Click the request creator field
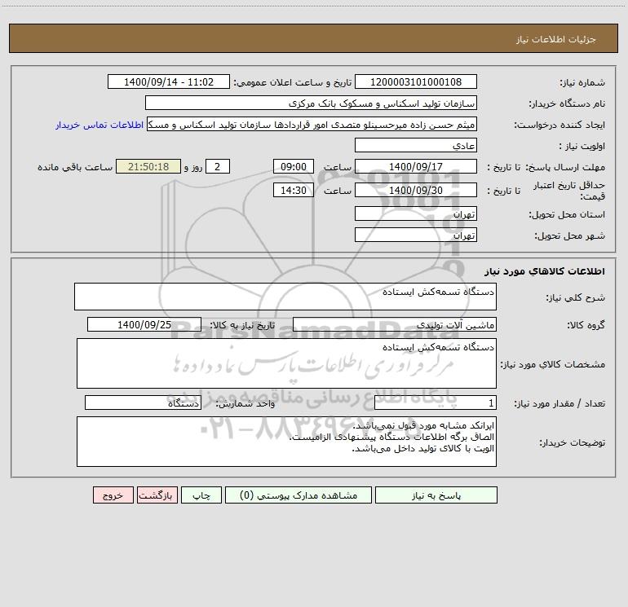Screen dimensions: 628x607 (312, 124)
